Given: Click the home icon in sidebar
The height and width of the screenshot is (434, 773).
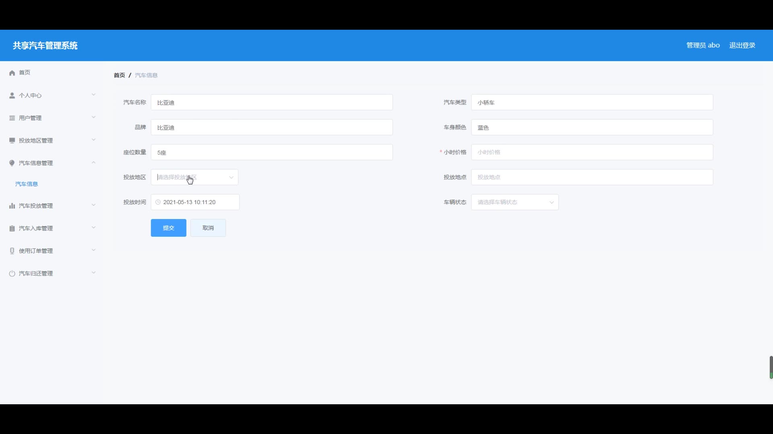Looking at the screenshot, I should (12, 73).
